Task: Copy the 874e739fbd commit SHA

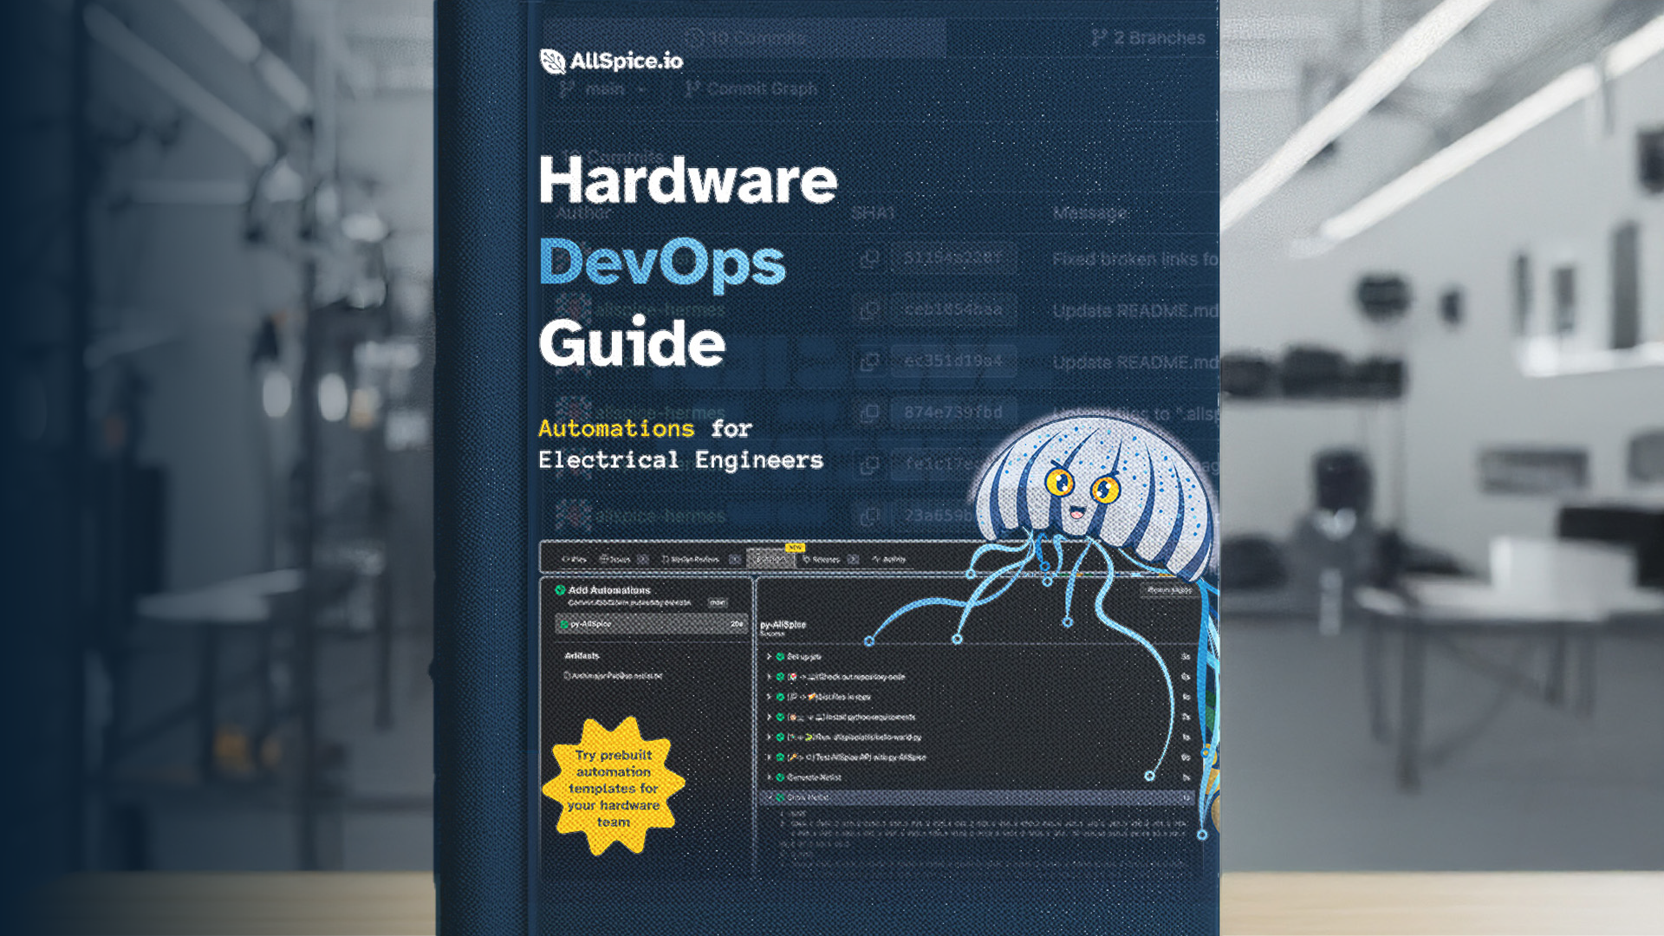Action: [x=869, y=413]
